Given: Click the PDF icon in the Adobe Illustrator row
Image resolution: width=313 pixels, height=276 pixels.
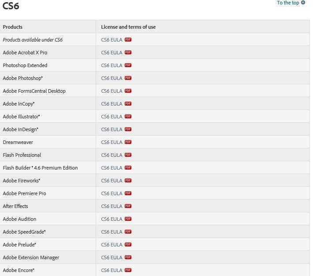Looking at the screenshot, I should [128, 117].
